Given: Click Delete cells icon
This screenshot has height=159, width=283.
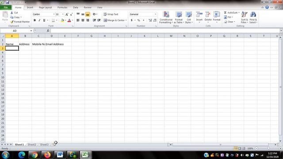Looking at the screenshot, I should [208, 15].
